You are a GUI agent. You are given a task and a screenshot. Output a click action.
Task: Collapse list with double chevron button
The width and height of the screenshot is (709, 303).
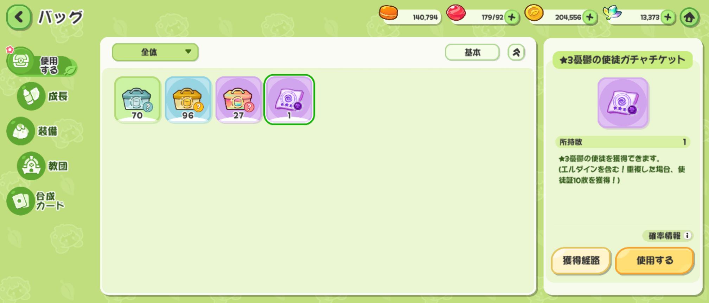516,53
